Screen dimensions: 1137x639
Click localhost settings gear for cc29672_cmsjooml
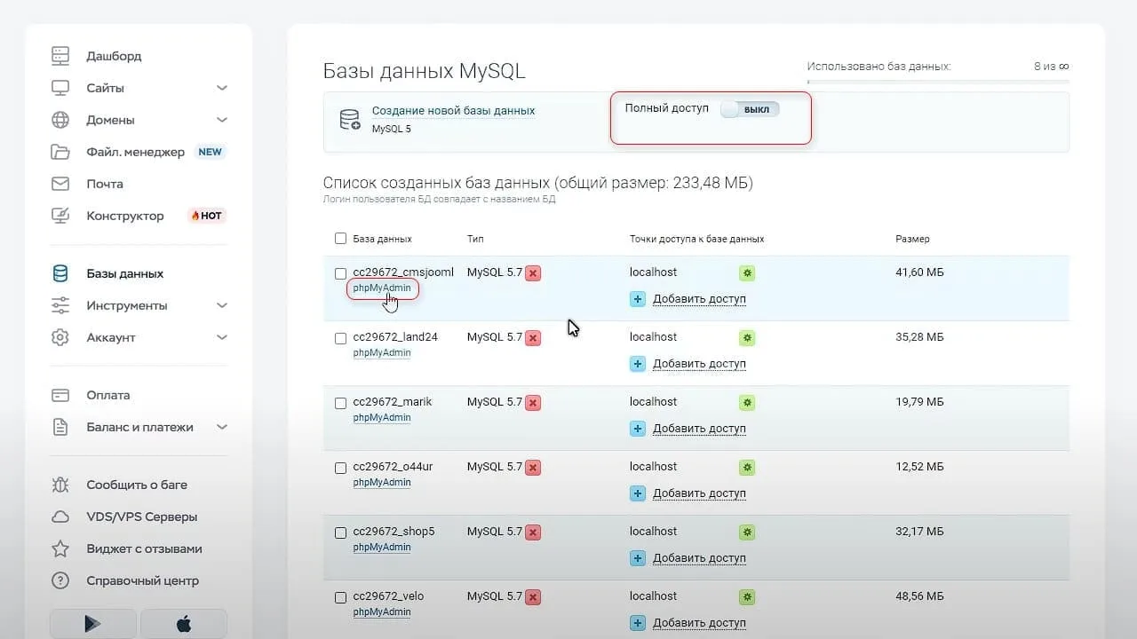point(747,273)
